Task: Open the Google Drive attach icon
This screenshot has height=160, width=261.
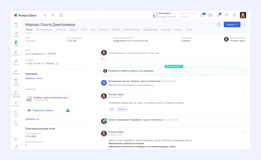Action: point(68,110)
